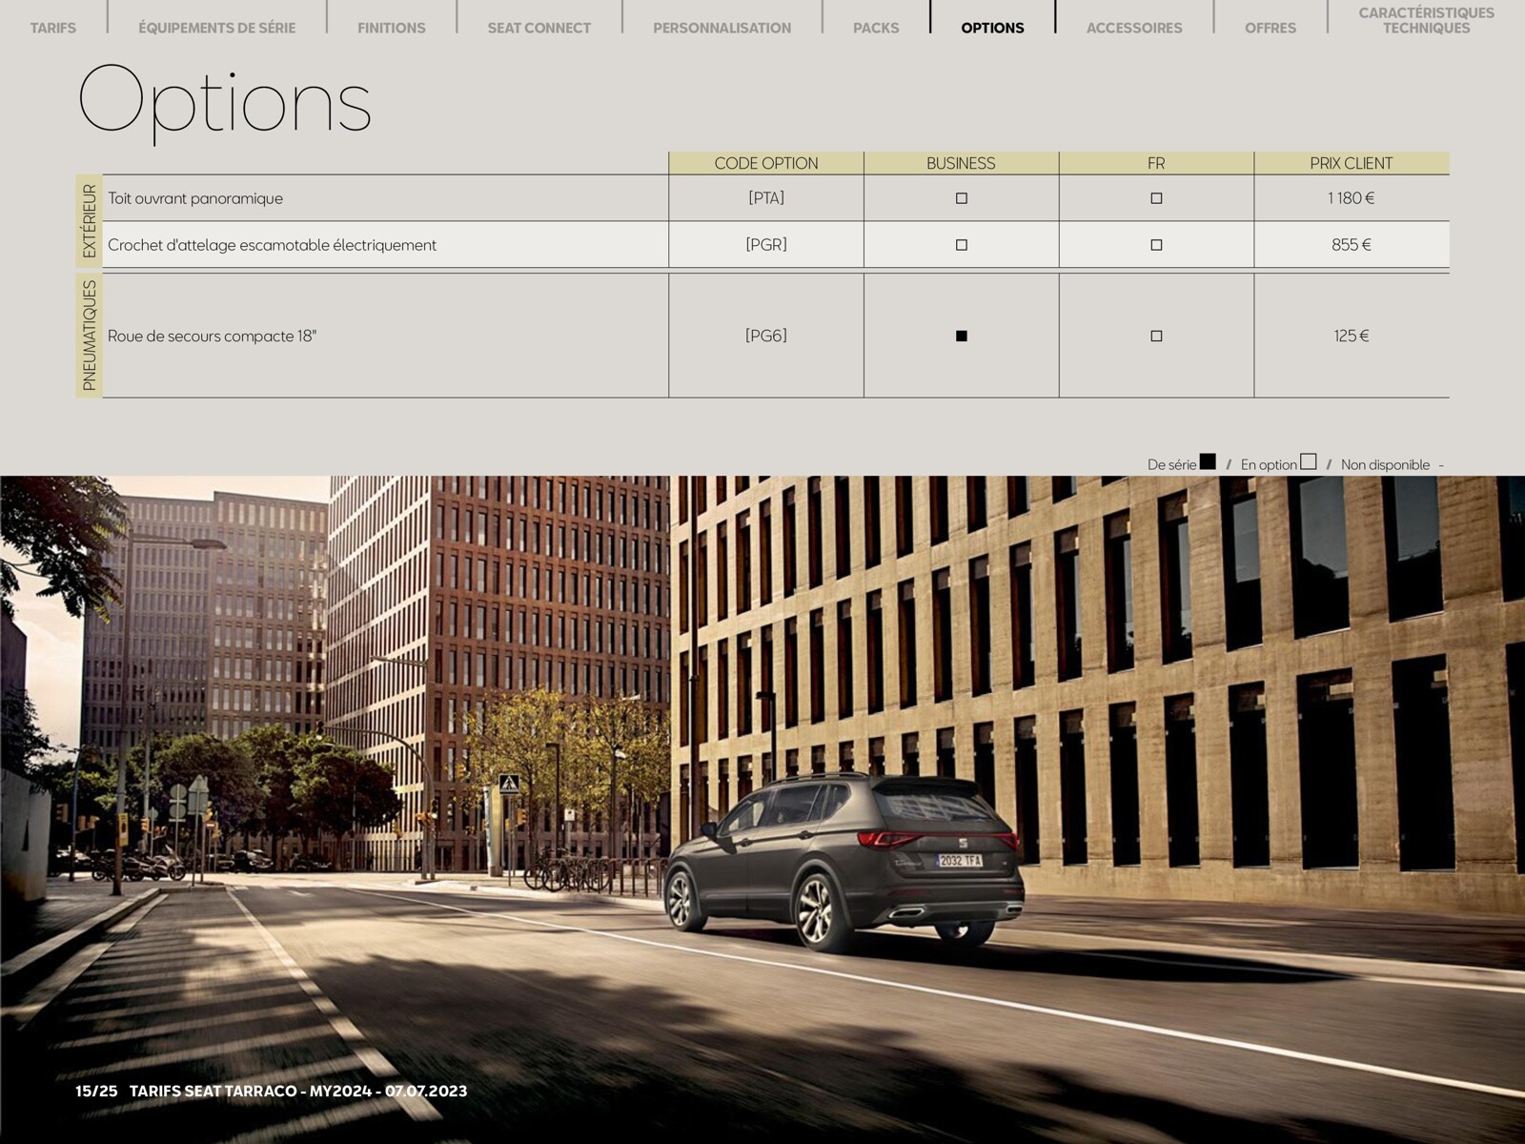The width and height of the screenshot is (1525, 1144).
Task: Click Business checkbox for Crochet d'attelage row
Action: point(961,245)
